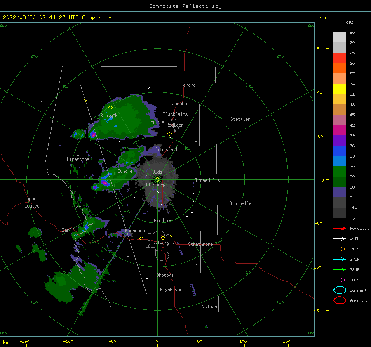The image size is (371, 347).
Task: Click the Banff label
Action: pyautogui.click(x=68, y=230)
